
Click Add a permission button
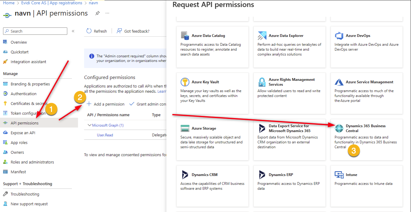click(106, 104)
